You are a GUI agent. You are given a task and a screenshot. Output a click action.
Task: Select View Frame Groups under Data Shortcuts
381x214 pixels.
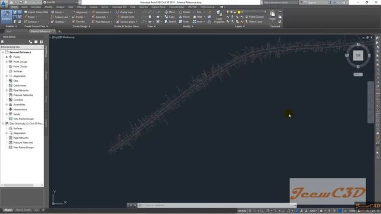[23, 147]
